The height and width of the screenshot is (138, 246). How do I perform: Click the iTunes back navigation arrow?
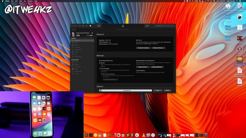pyautogui.click(x=73, y=30)
